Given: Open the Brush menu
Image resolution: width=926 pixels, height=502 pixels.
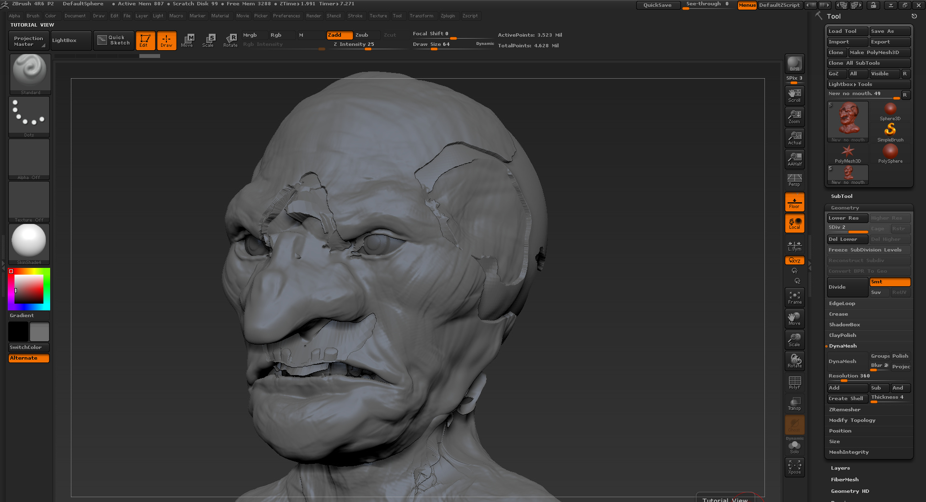Looking at the screenshot, I should 33,16.
